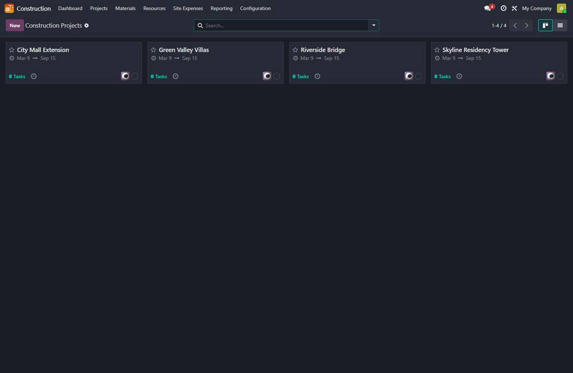
Task: Set the status circle on Riverside Bridge
Action: [x=418, y=76]
